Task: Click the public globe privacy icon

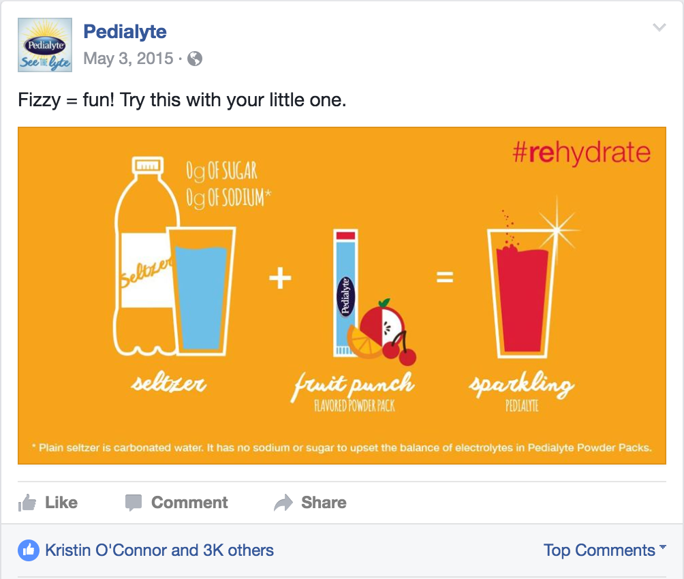Action: coord(195,59)
